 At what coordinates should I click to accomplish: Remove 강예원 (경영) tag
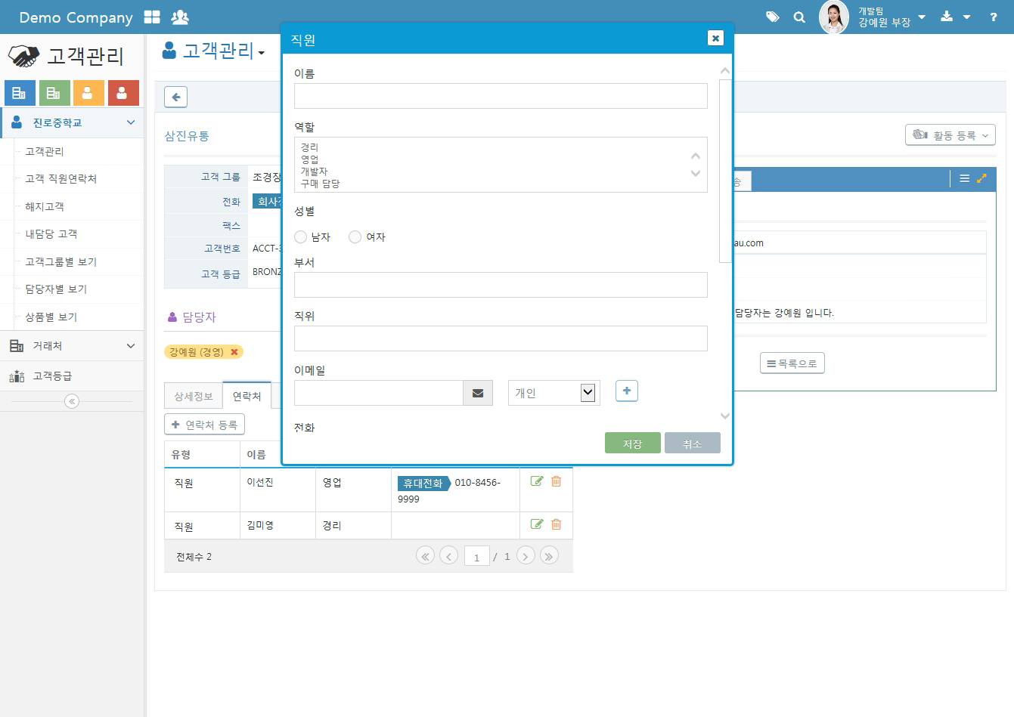[x=234, y=352]
